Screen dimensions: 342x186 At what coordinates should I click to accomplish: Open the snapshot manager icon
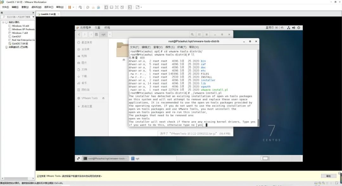[x=98, y=7]
